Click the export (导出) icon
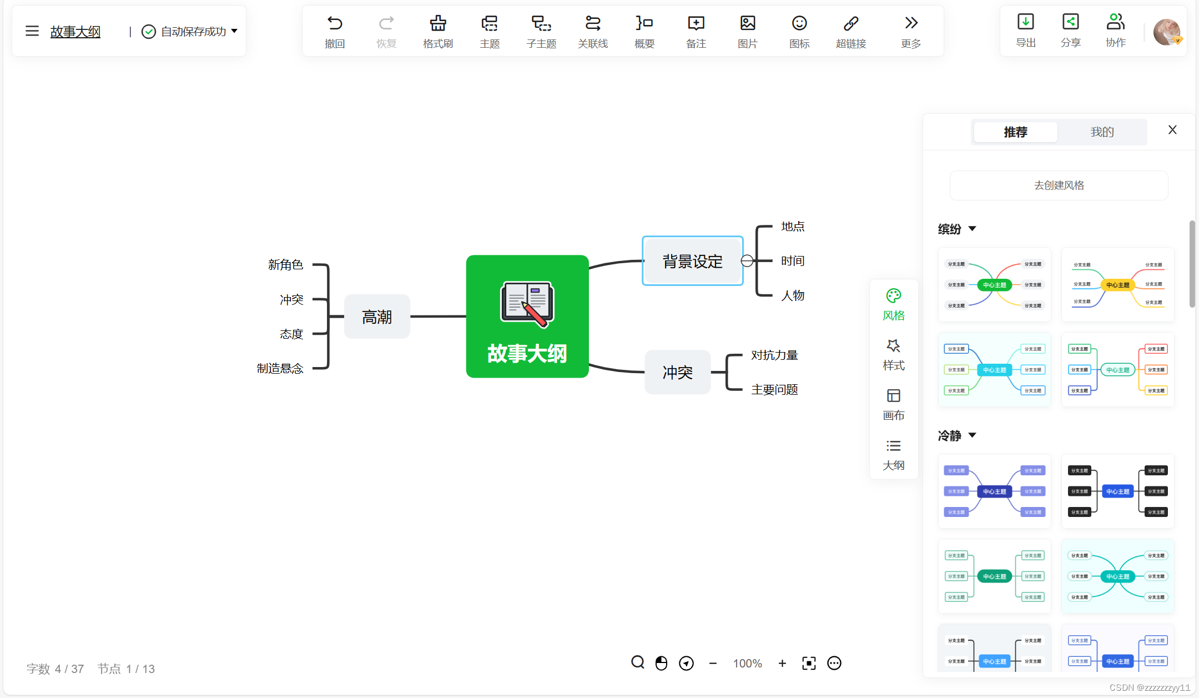Viewport: 1199px width, 698px height. pyautogui.click(x=1026, y=22)
